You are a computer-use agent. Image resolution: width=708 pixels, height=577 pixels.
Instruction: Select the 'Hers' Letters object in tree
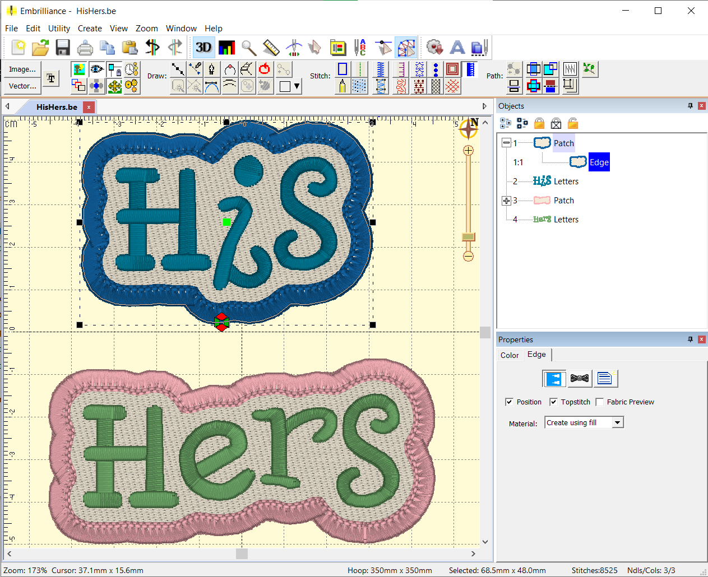click(x=566, y=220)
